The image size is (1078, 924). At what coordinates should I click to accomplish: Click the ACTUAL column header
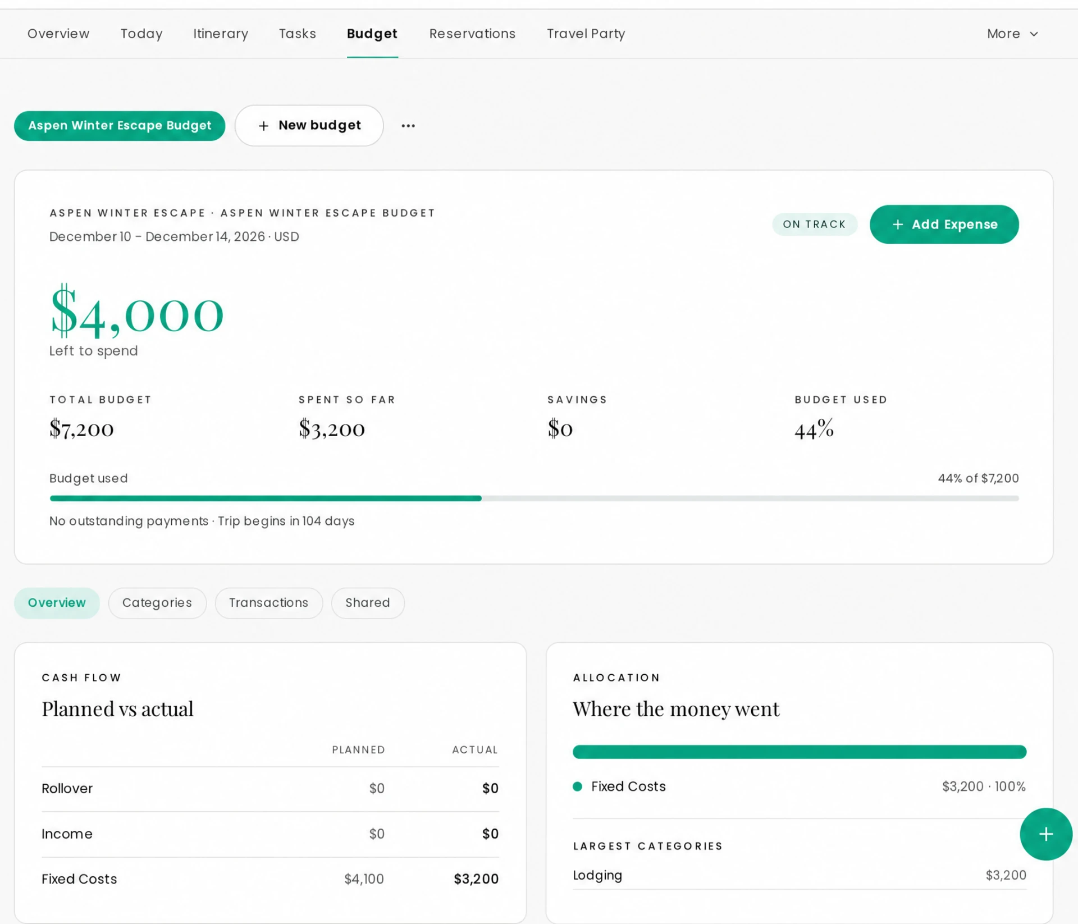[x=475, y=750]
